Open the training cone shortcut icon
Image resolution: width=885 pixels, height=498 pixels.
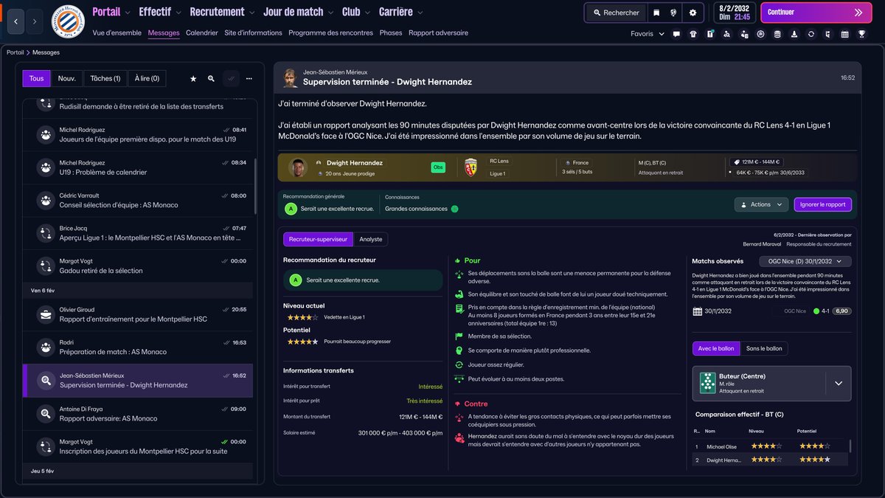pos(794,34)
